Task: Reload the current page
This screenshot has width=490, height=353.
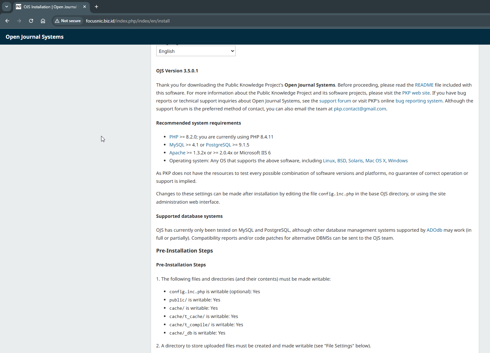Action: point(31,21)
